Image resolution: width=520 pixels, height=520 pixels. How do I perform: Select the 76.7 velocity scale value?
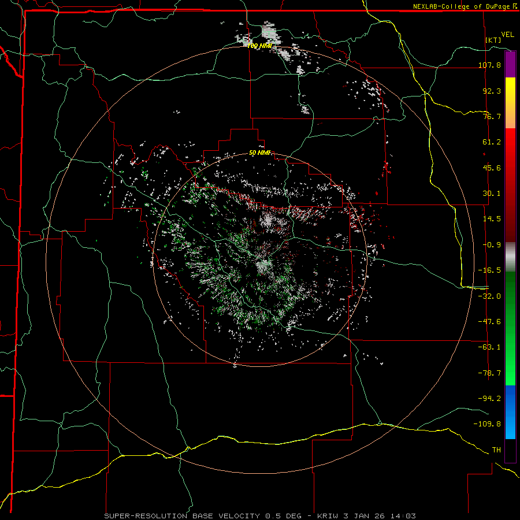coord(492,116)
